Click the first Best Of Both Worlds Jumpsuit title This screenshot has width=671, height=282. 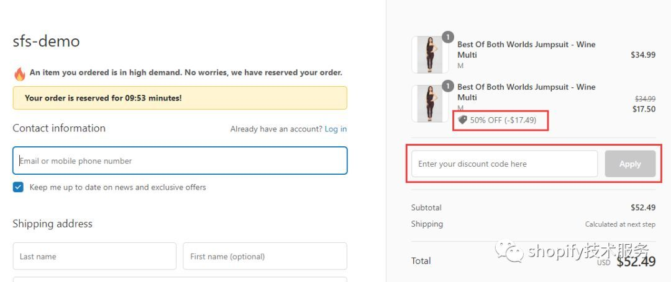(x=526, y=50)
